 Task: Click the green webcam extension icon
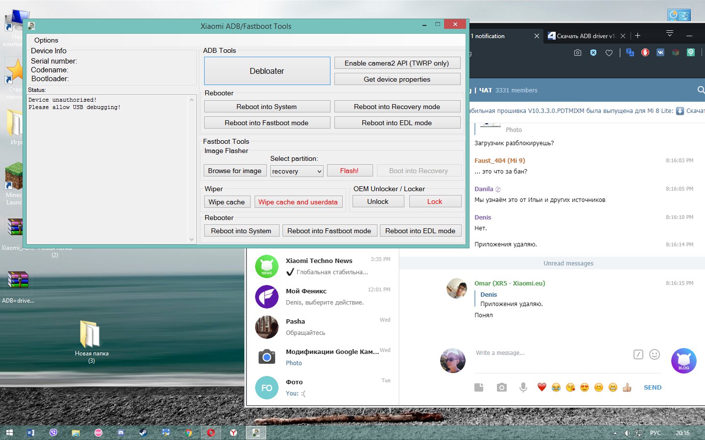click(x=691, y=52)
